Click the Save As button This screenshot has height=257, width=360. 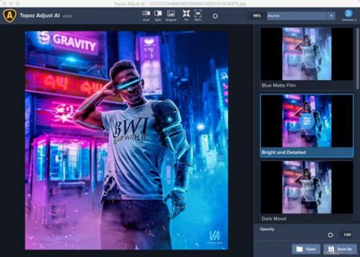coord(340,249)
